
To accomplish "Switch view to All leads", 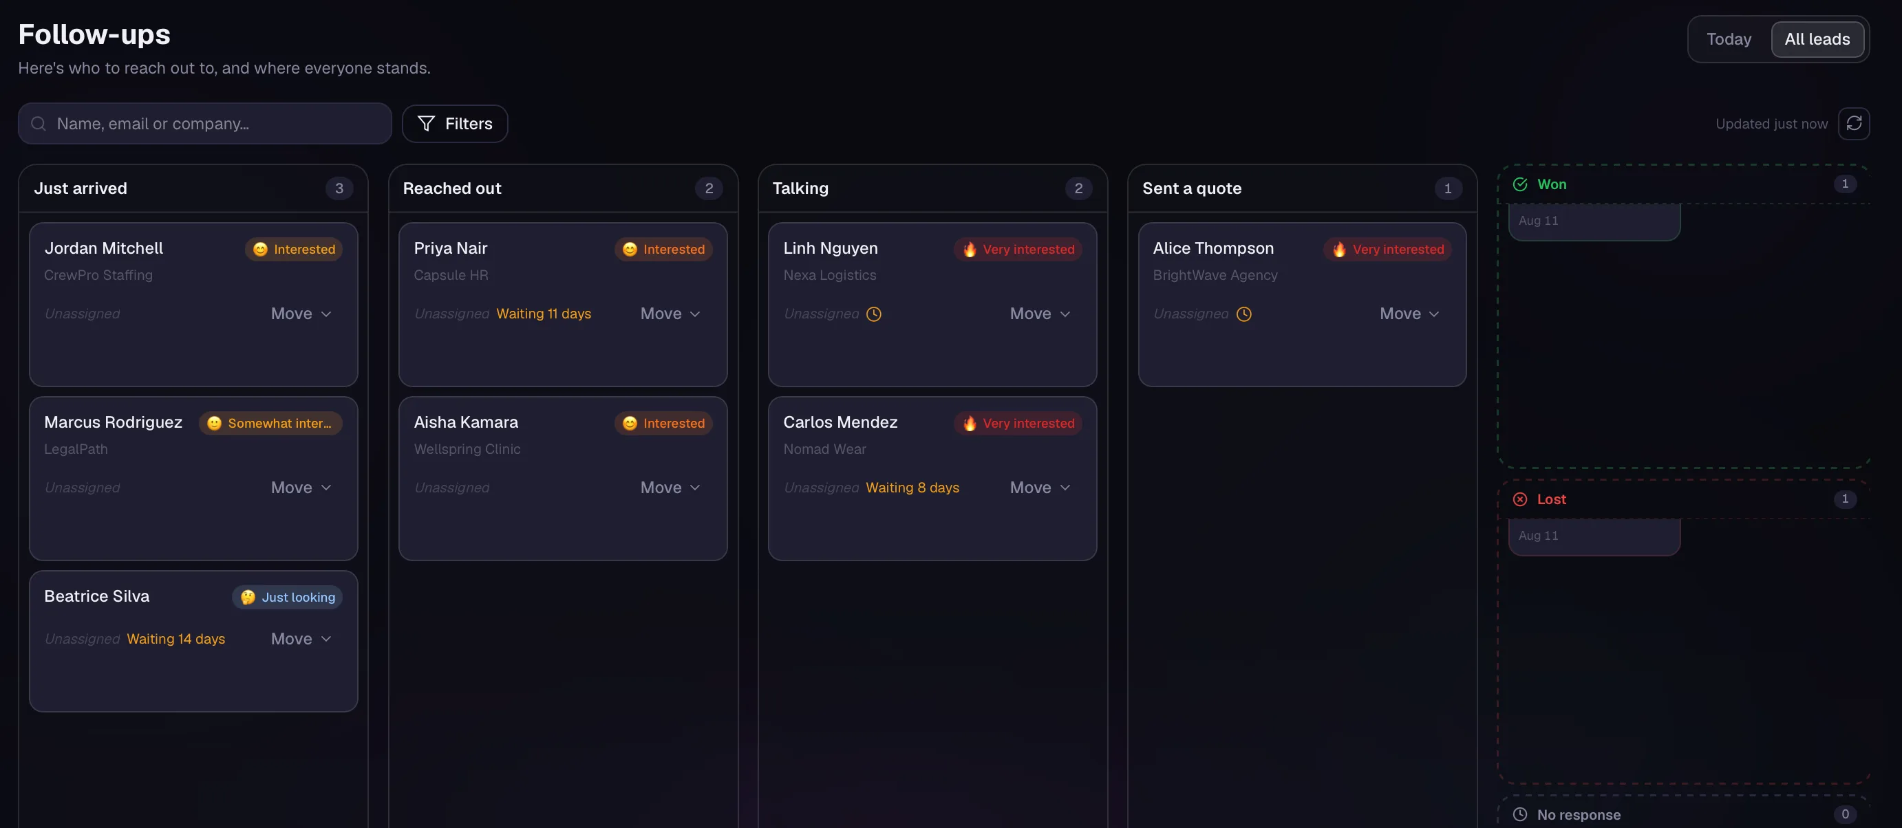I will 1817,39.
